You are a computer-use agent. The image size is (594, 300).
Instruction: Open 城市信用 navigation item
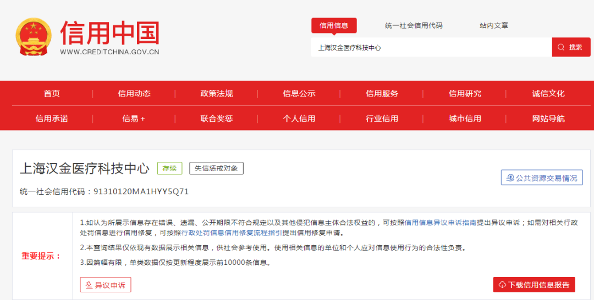coord(465,118)
